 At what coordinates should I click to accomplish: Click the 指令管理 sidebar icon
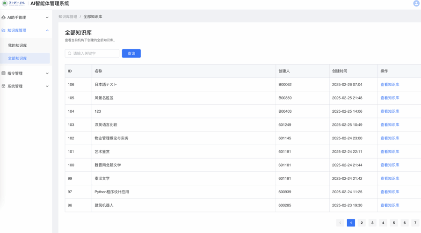coord(4,73)
